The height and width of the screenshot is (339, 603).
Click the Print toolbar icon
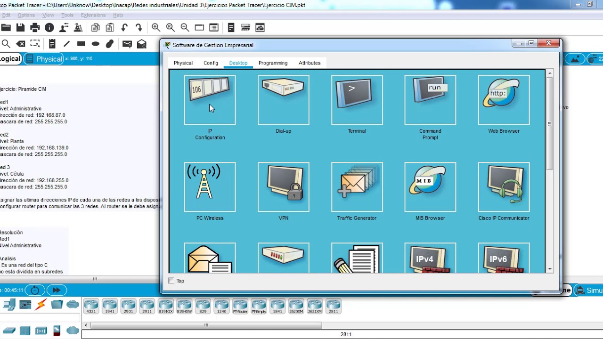35,28
